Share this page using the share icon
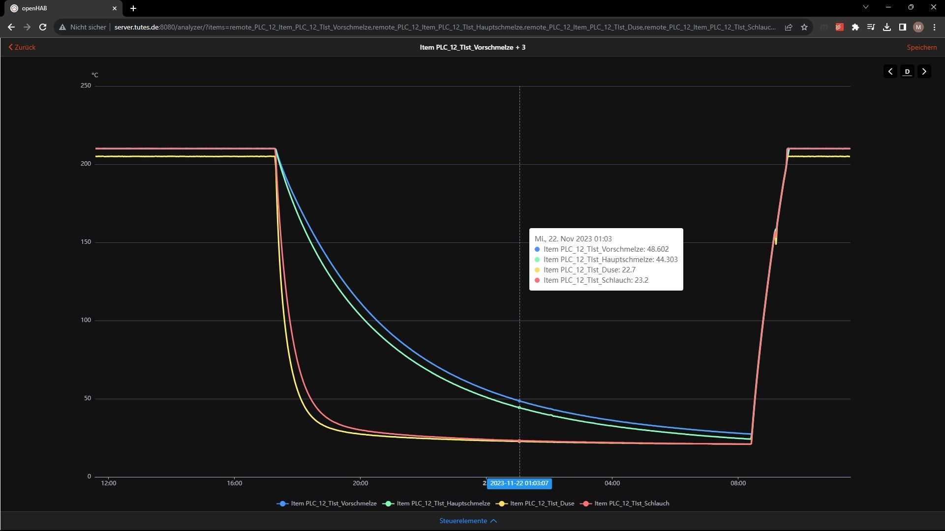 789,27
